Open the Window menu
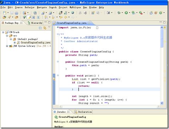The height and width of the screenshot is (129, 169). (x=93, y=7)
